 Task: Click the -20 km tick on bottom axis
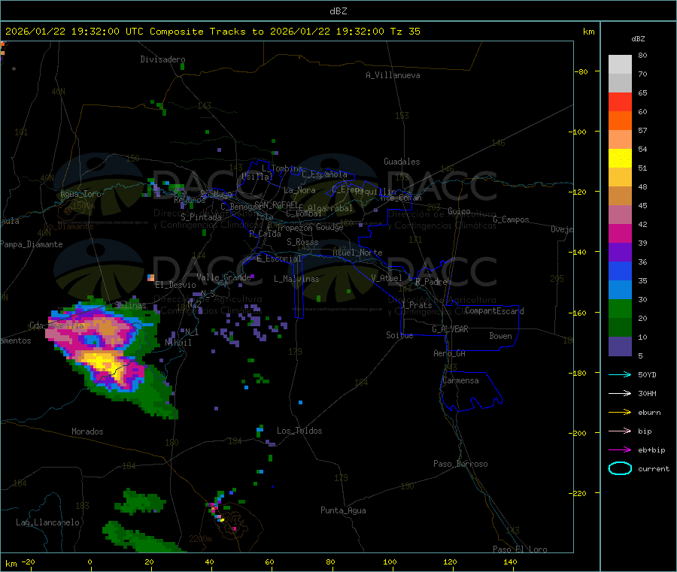(x=29, y=561)
